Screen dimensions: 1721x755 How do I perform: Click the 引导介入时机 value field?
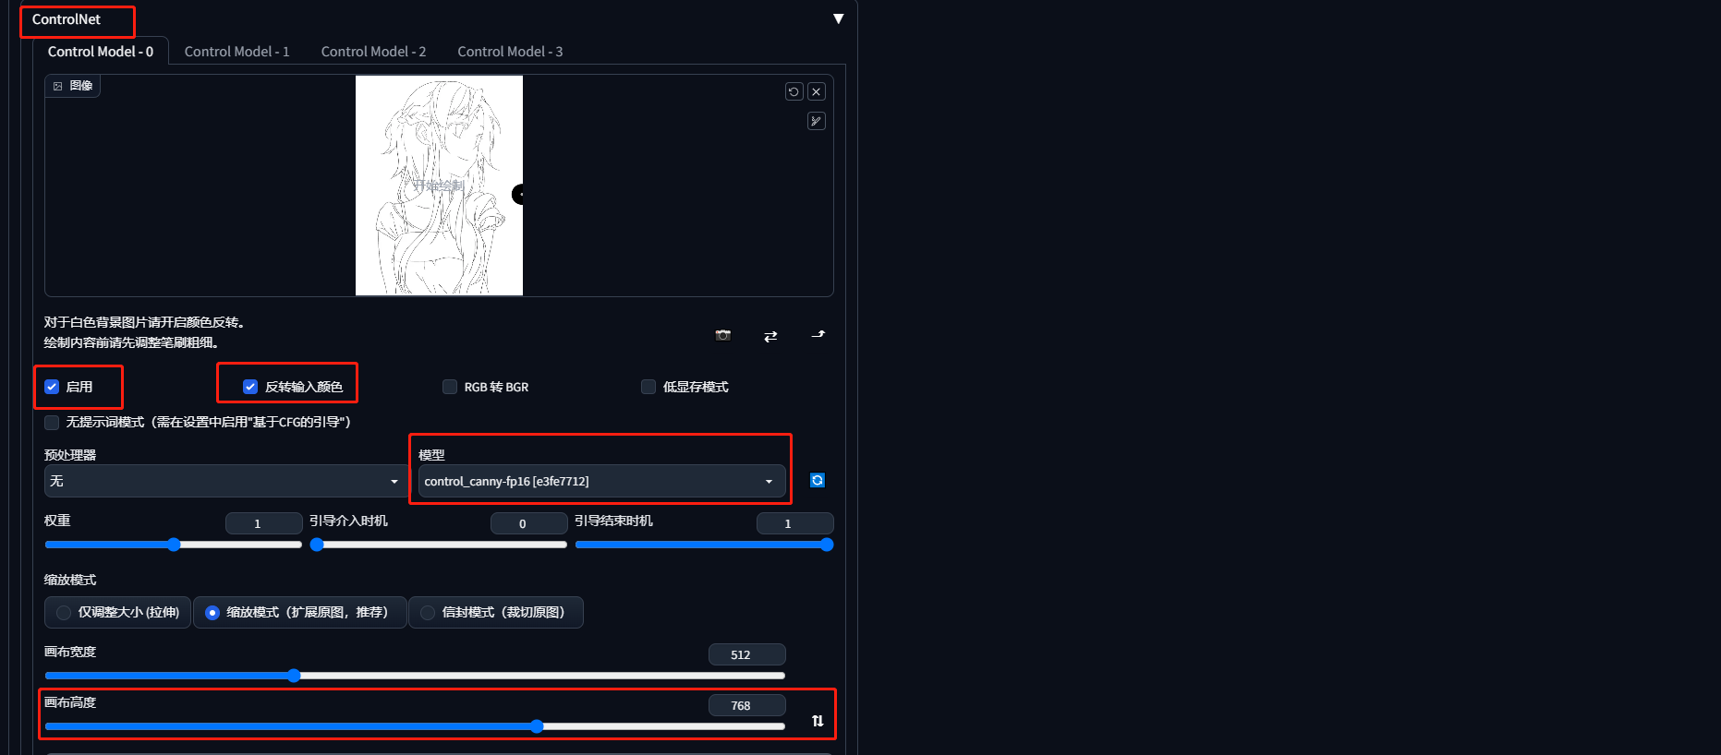528,523
